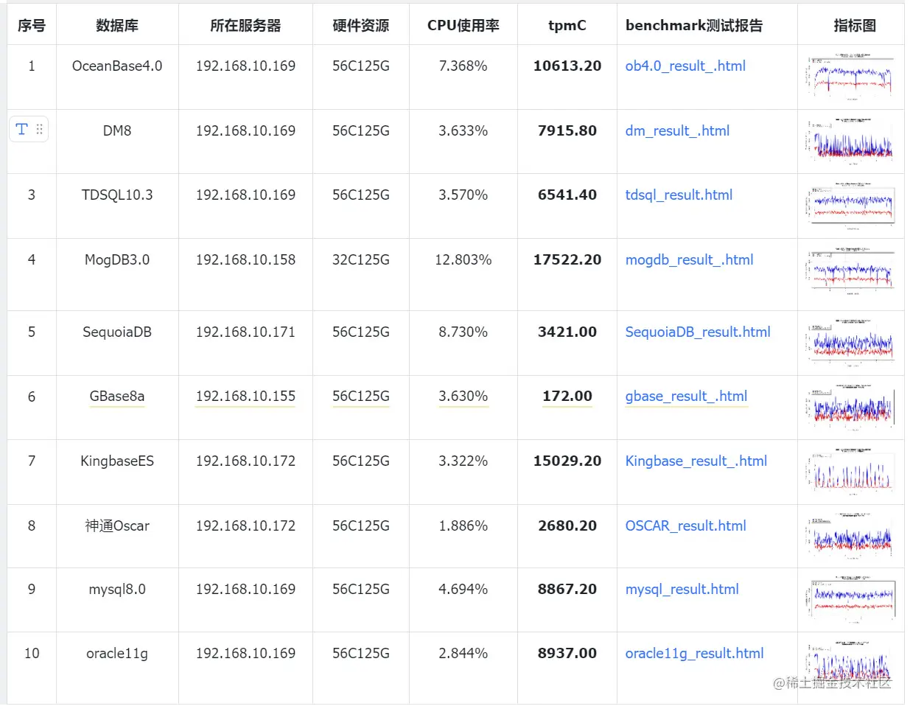Click the server address 192.168.10.155
910x709 pixels.
[x=245, y=396]
